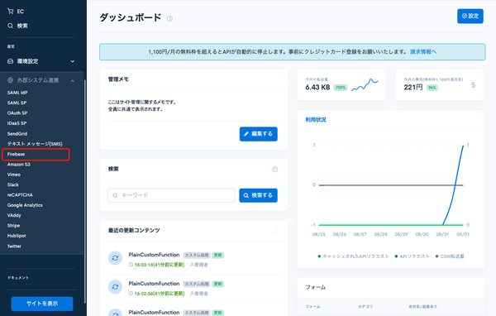The image size is (496, 316).
Task: Click the 221円 value
Action: pos(413,88)
